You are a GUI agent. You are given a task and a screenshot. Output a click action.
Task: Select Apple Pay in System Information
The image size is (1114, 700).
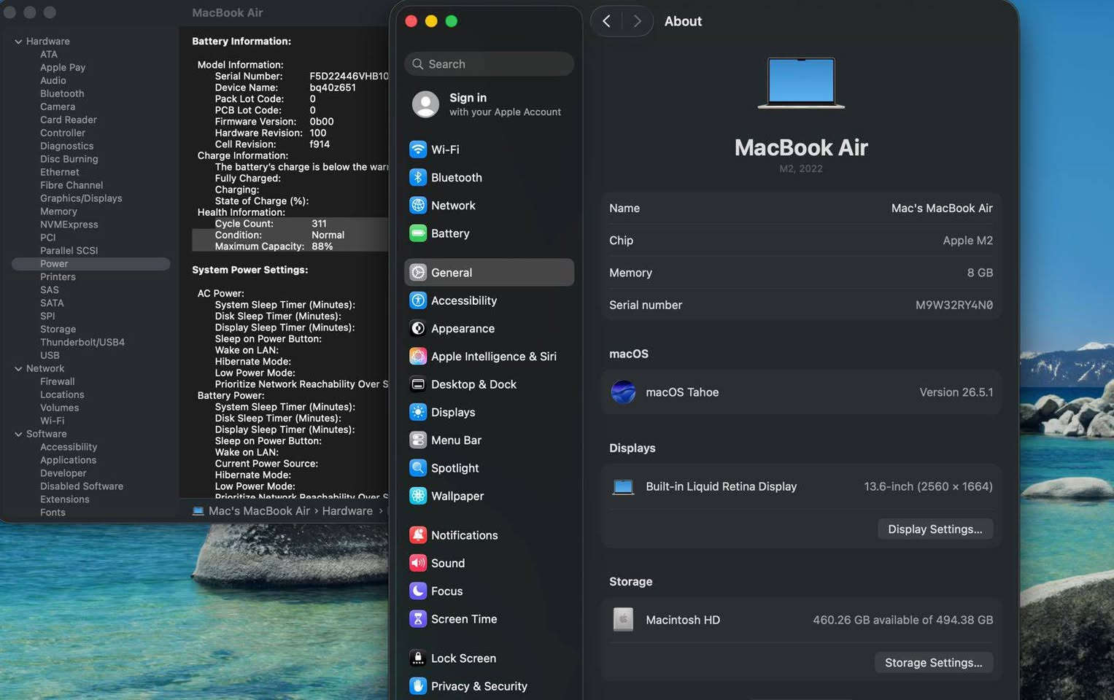click(x=63, y=68)
